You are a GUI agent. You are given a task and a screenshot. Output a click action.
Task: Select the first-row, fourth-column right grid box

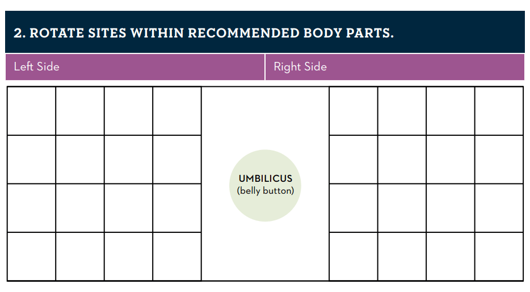point(499,111)
